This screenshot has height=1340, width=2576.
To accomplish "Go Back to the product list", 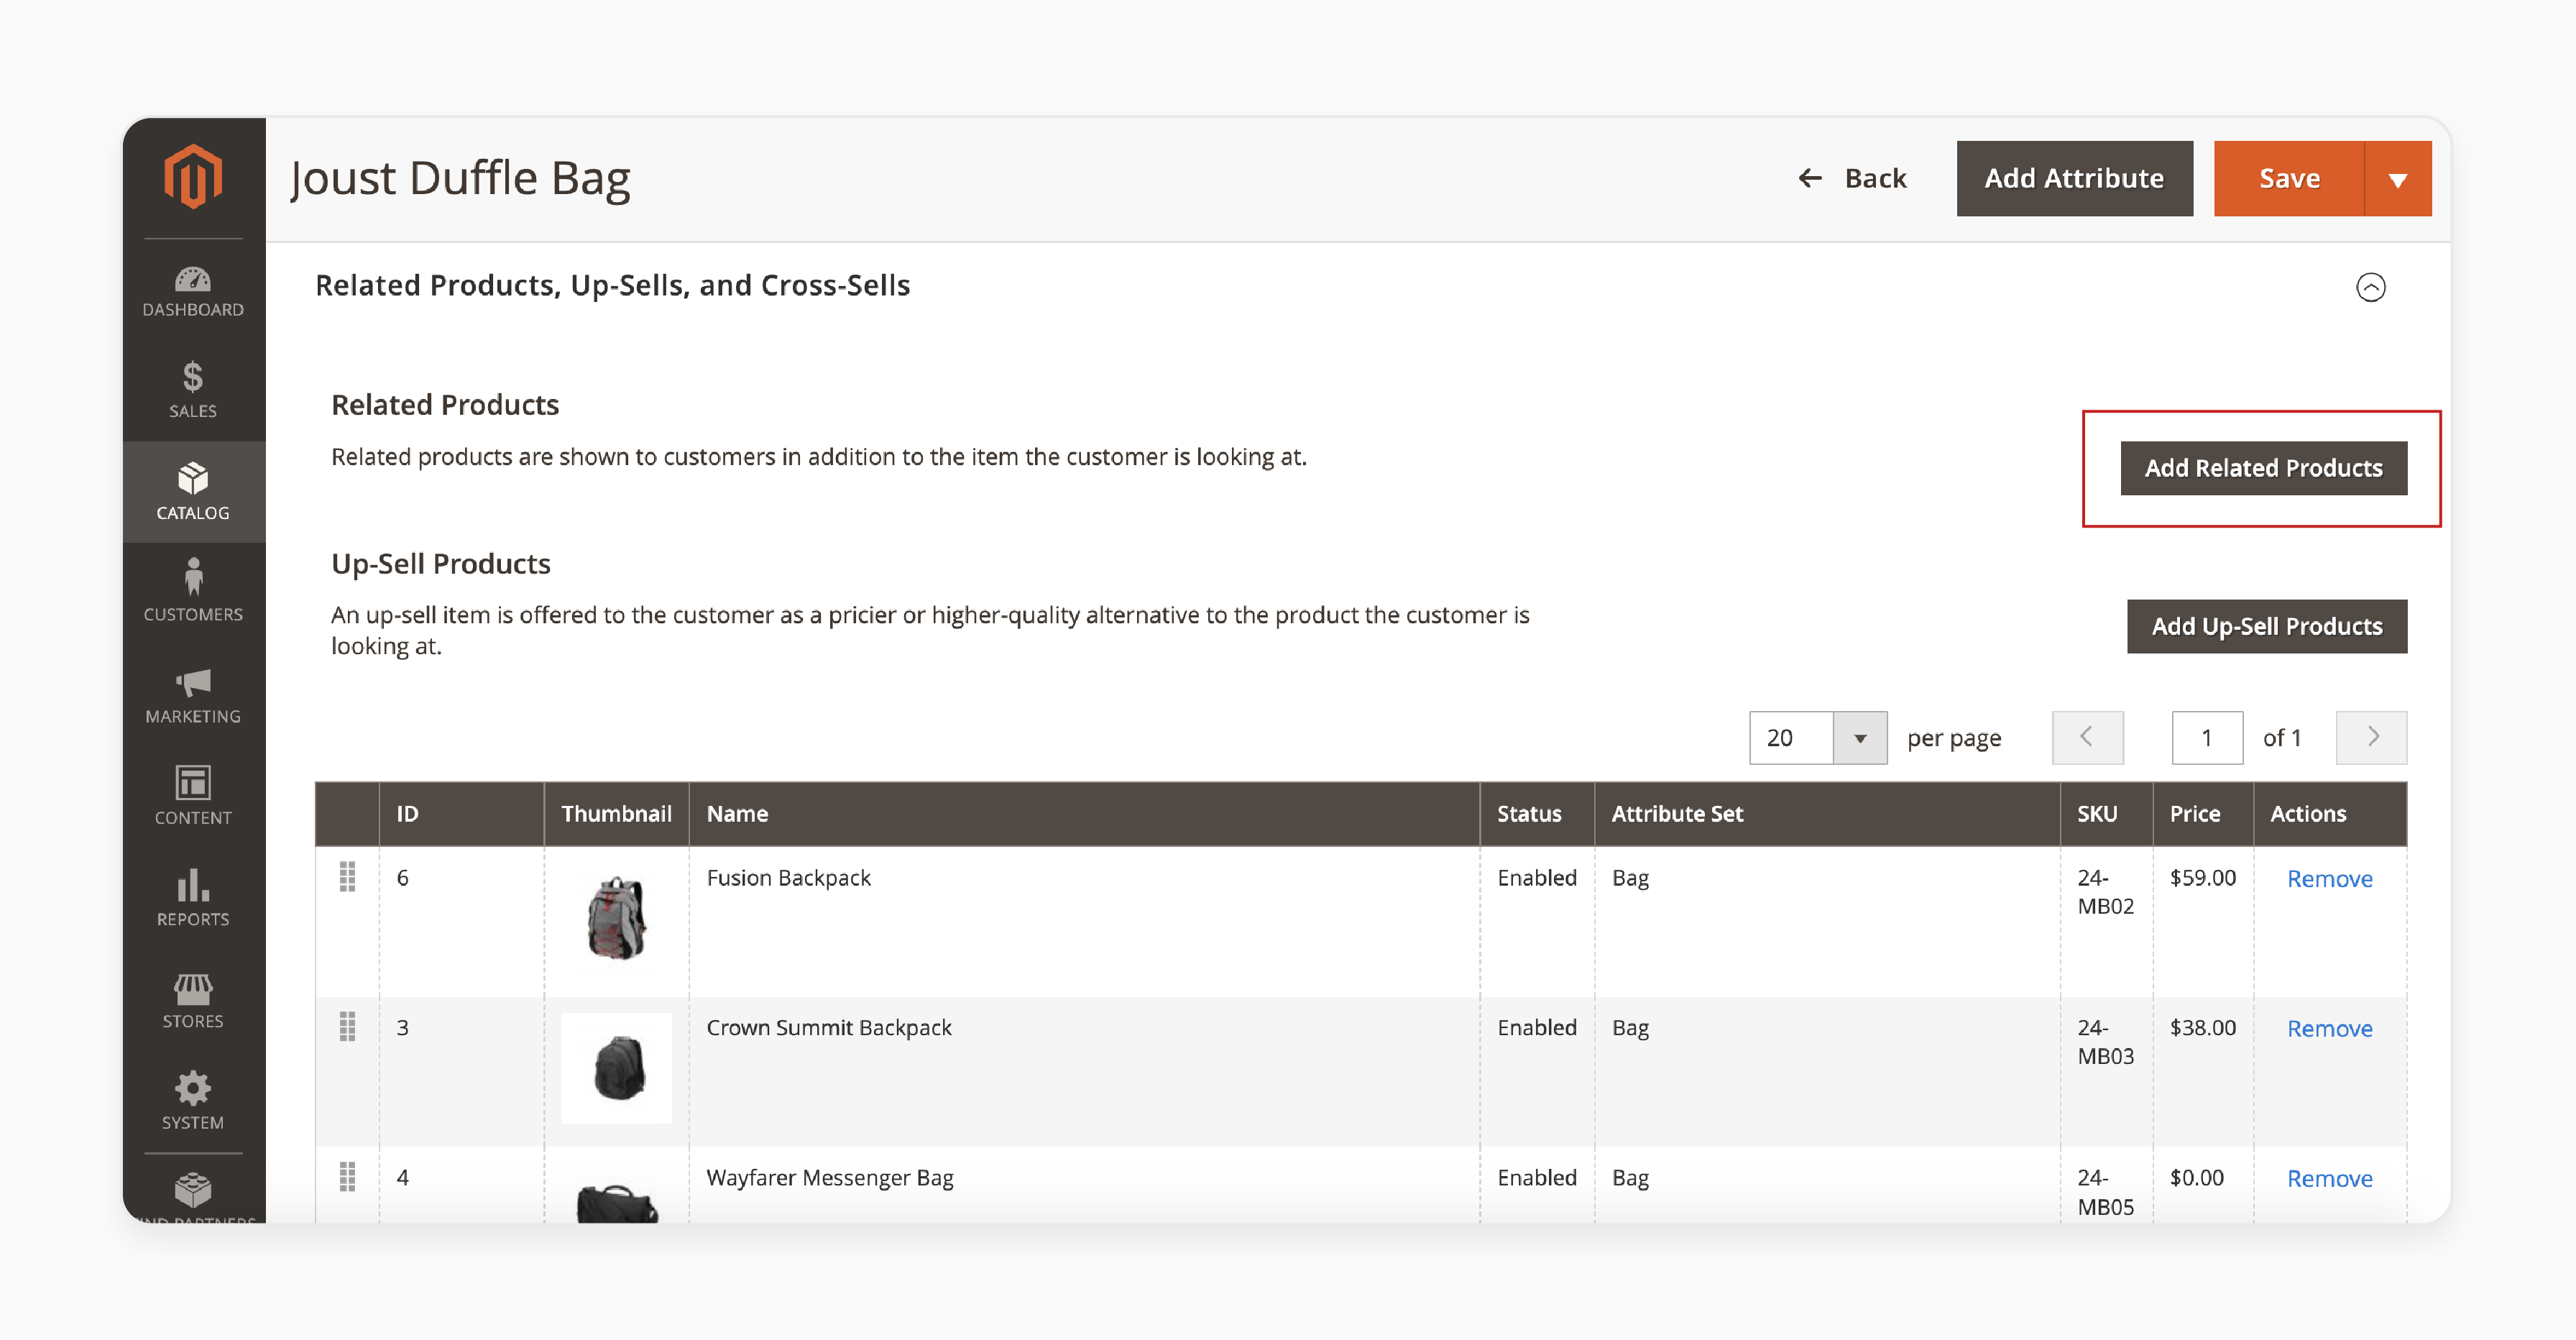I will 1852,179.
